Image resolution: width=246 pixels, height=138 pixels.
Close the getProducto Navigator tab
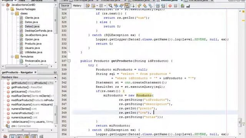click(x=35, y=72)
